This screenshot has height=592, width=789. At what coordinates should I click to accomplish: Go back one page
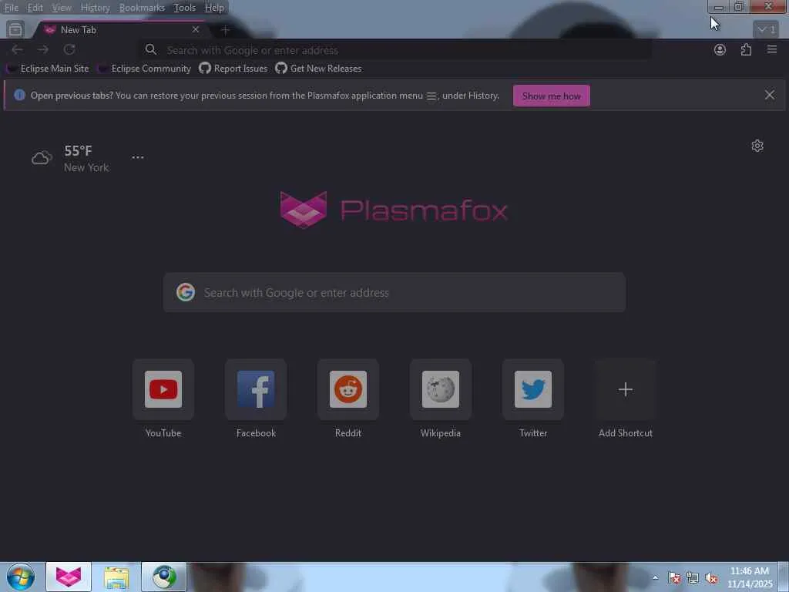tap(17, 49)
